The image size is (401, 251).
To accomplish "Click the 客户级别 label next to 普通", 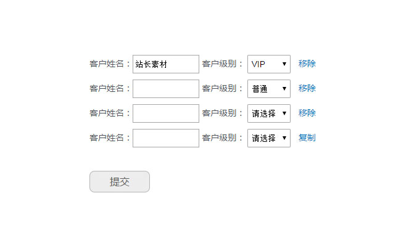I will coord(222,88).
